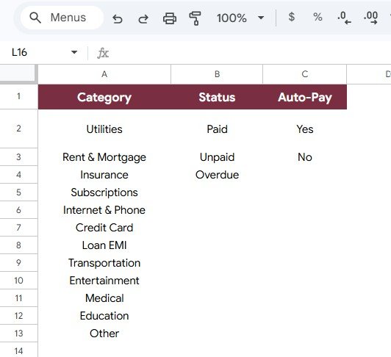The width and height of the screenshot is (391, 357).
Task: Increase decimal places icon
Action: tap(370, 18)
